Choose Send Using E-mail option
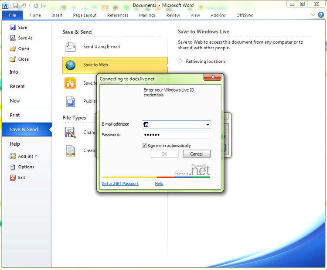This screenshot has height=270, width=327. [x=115, y=47]
